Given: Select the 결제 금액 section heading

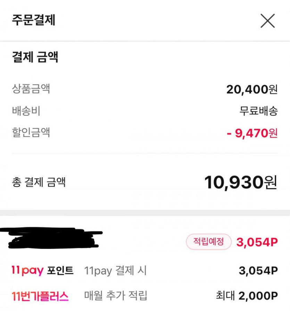Looking at the screenshot, I should pyautogui.click(x=35, y=57).
